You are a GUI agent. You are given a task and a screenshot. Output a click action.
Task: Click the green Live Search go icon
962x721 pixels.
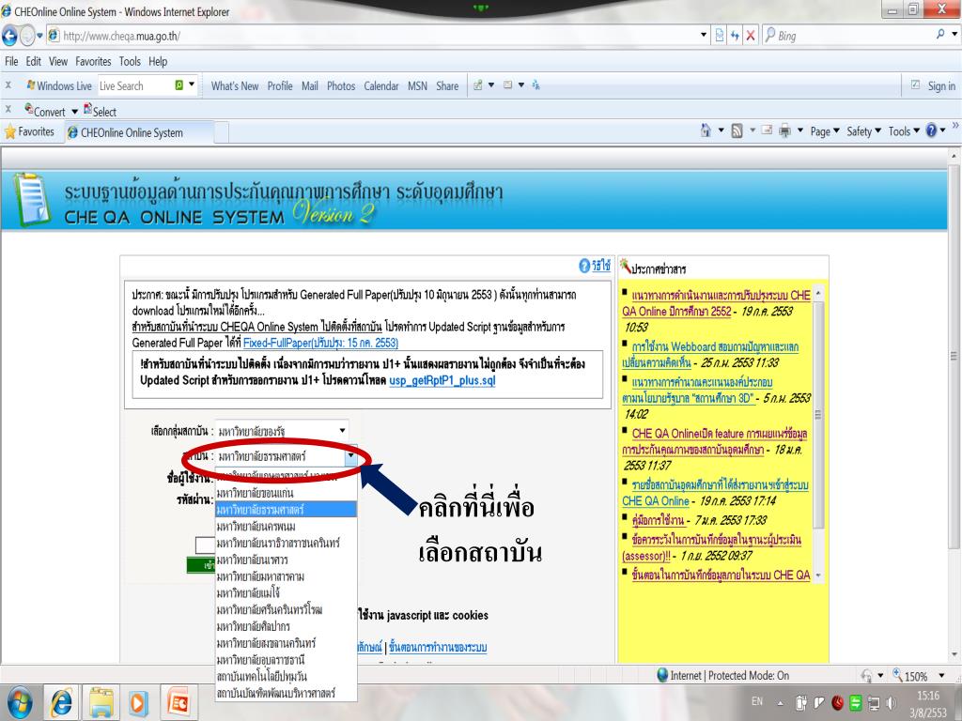(x=179, y=85)
